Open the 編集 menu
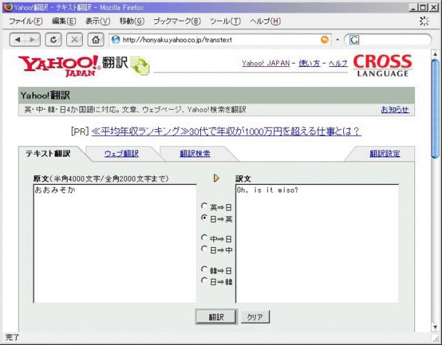This screenshot has height=345, width=442. tap(64, 21)
